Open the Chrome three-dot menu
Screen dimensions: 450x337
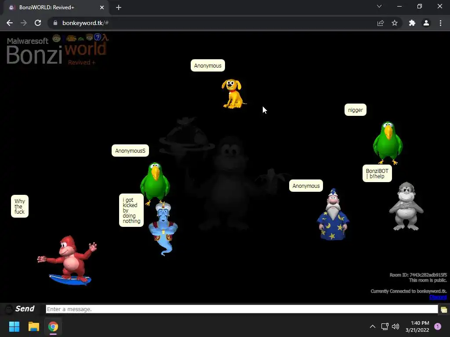tap(440, 23)
